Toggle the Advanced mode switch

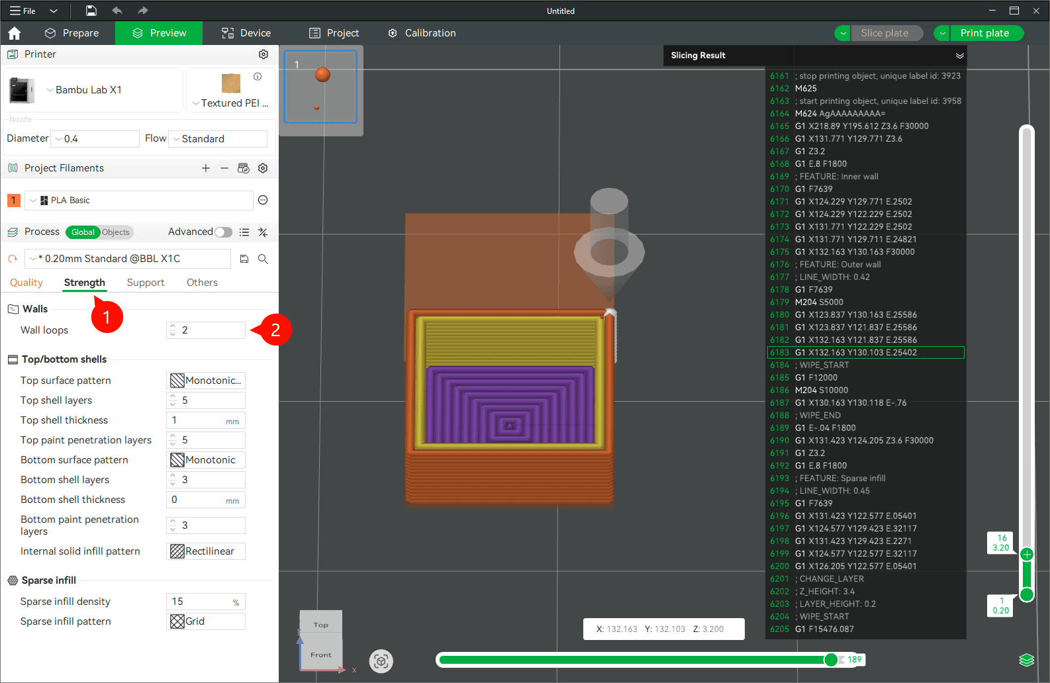(224, 232)
